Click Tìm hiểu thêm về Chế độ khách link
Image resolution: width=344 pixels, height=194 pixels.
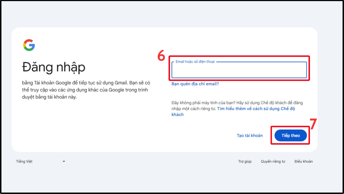255,109
